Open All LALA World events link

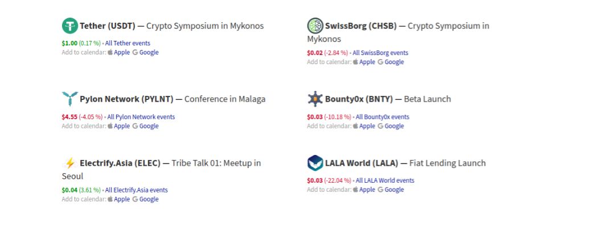385,181
